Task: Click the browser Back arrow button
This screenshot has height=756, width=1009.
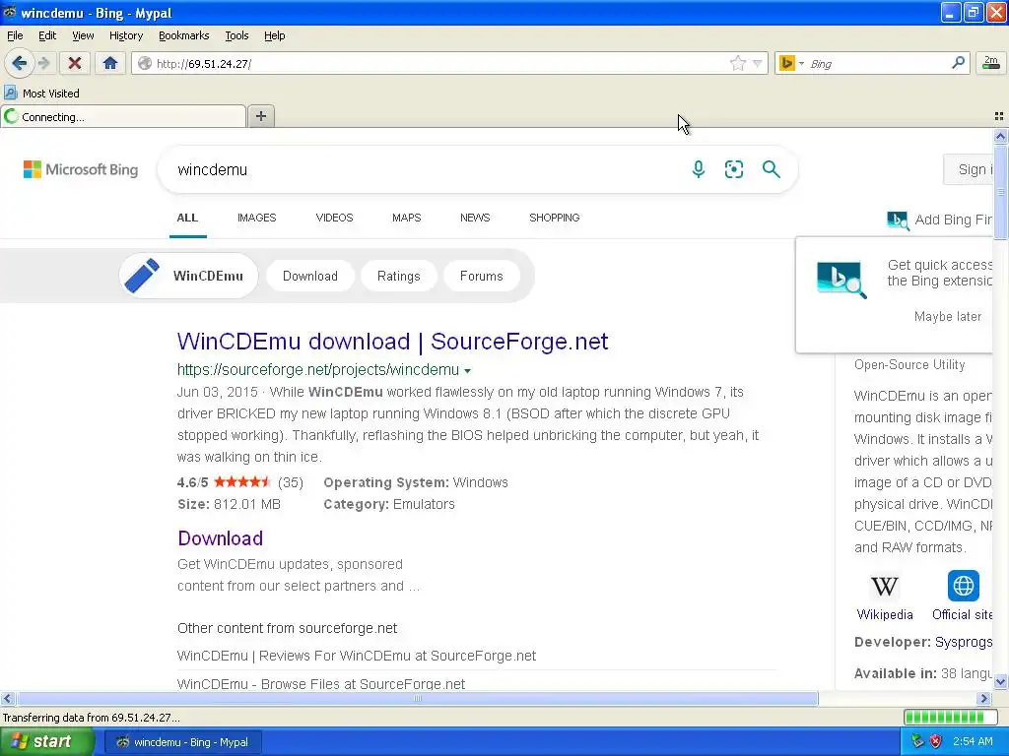Action: click(x=19, y=63)
